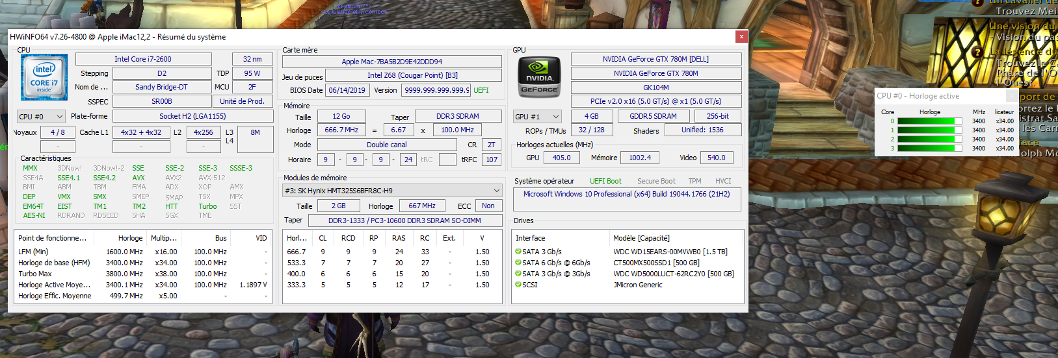Click the GPU clock 405.0 field
The image size is (1058, 358).
(562, 158)
